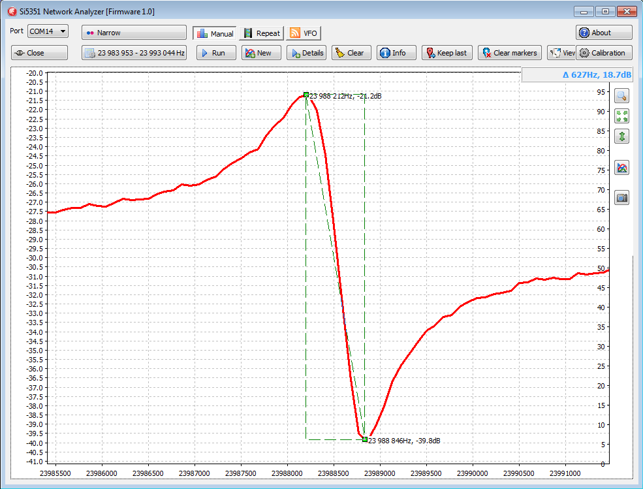Open the Calibration settings
The height and width of the screenshot is (489, 643).
603,53
